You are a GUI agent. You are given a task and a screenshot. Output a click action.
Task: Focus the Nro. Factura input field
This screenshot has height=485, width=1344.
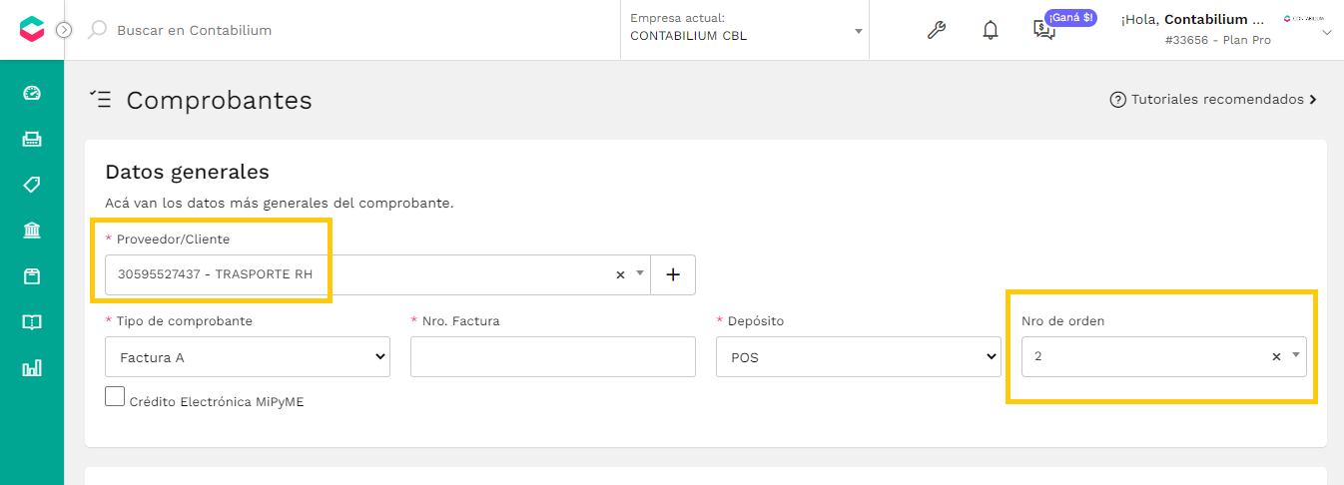click(553, 357)
